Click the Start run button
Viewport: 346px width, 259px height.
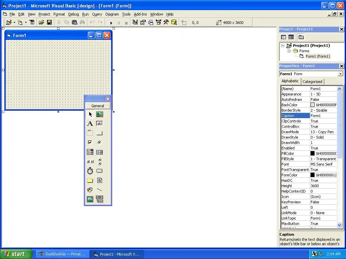click(x=111, y=23)
